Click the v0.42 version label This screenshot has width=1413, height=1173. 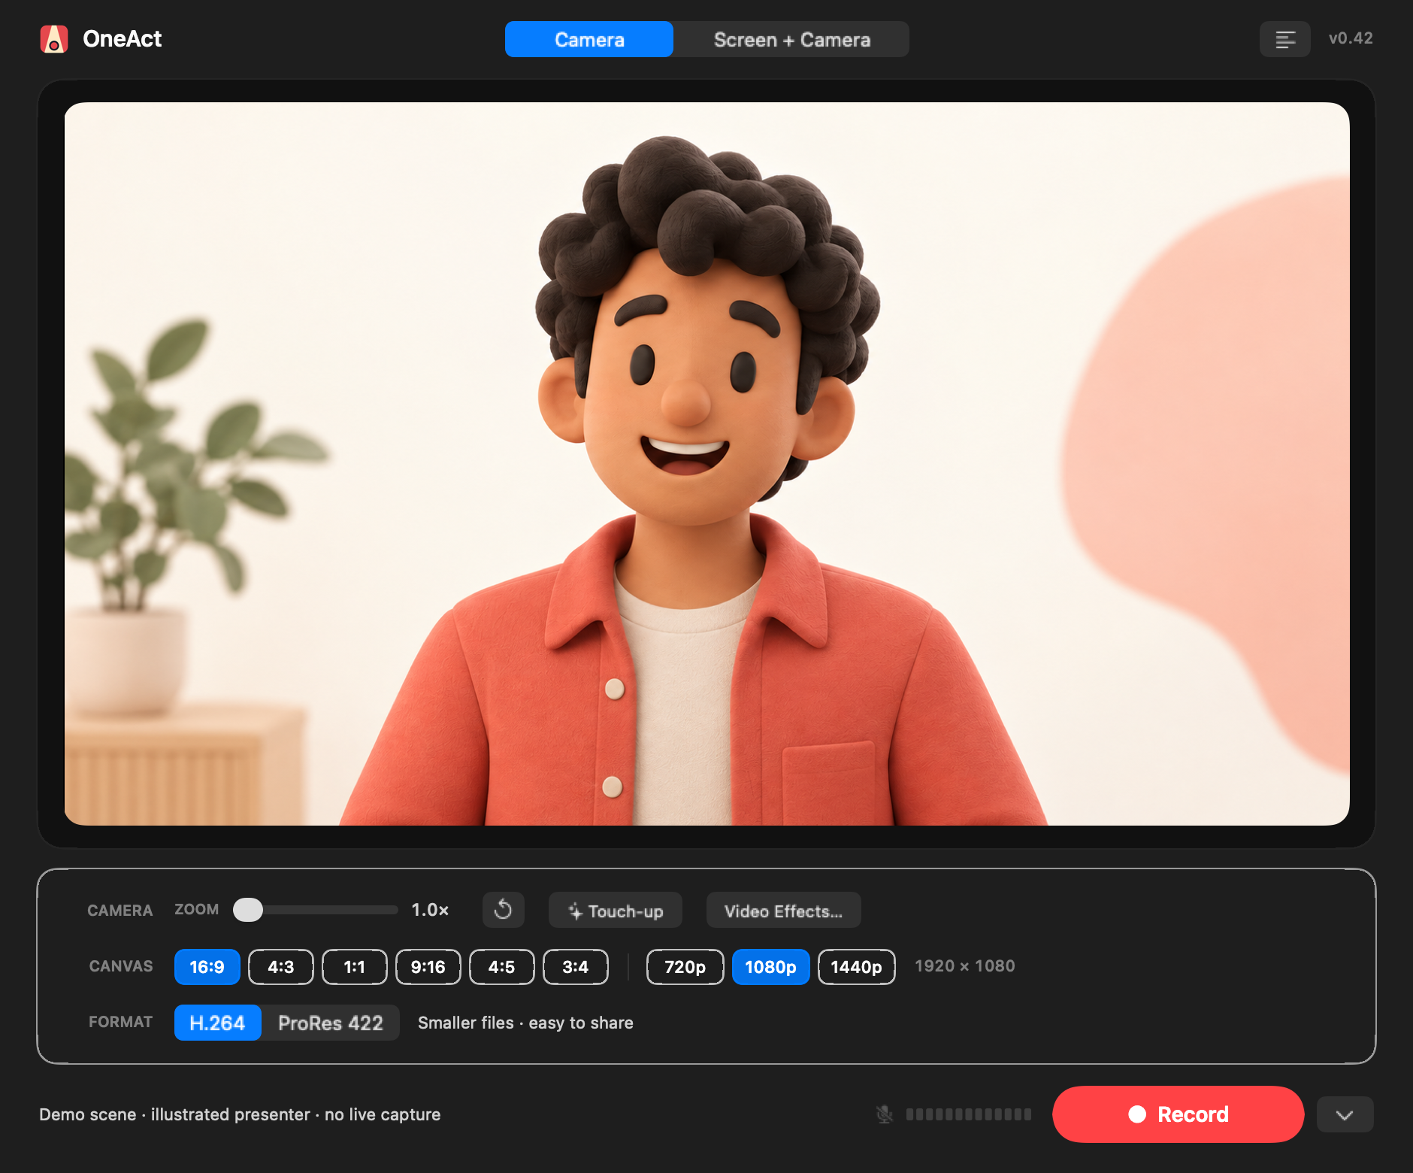tap(1351, 38)
